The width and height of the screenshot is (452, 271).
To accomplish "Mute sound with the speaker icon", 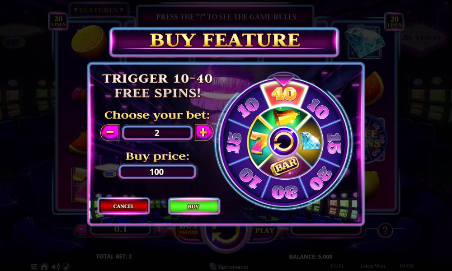I will click(55, 266).
